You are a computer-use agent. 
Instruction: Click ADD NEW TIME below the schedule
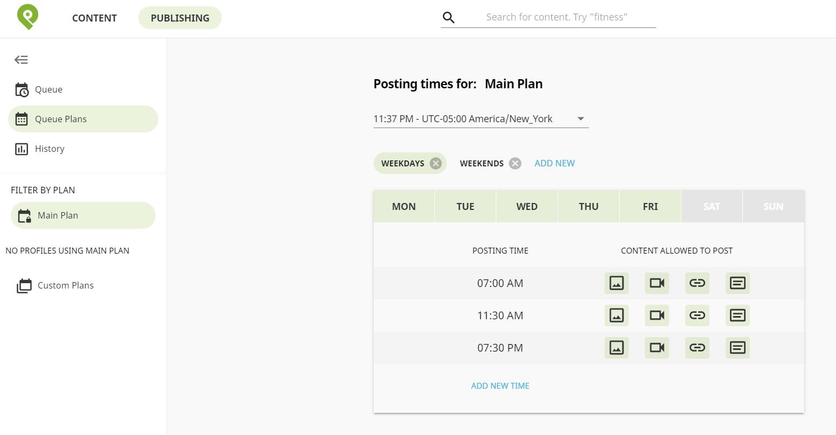coord(500,385)
